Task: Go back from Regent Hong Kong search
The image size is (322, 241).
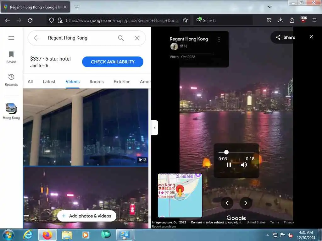Action: [36, 38]
